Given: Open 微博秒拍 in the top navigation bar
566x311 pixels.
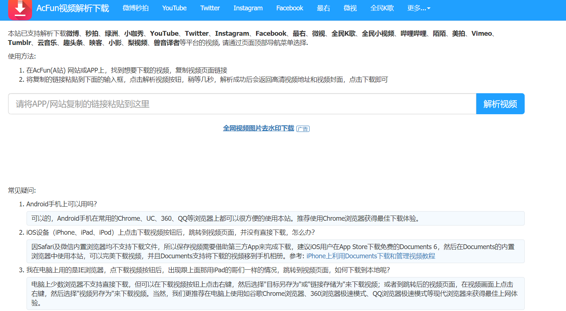Looking at the screenshot, I should 135,8.
